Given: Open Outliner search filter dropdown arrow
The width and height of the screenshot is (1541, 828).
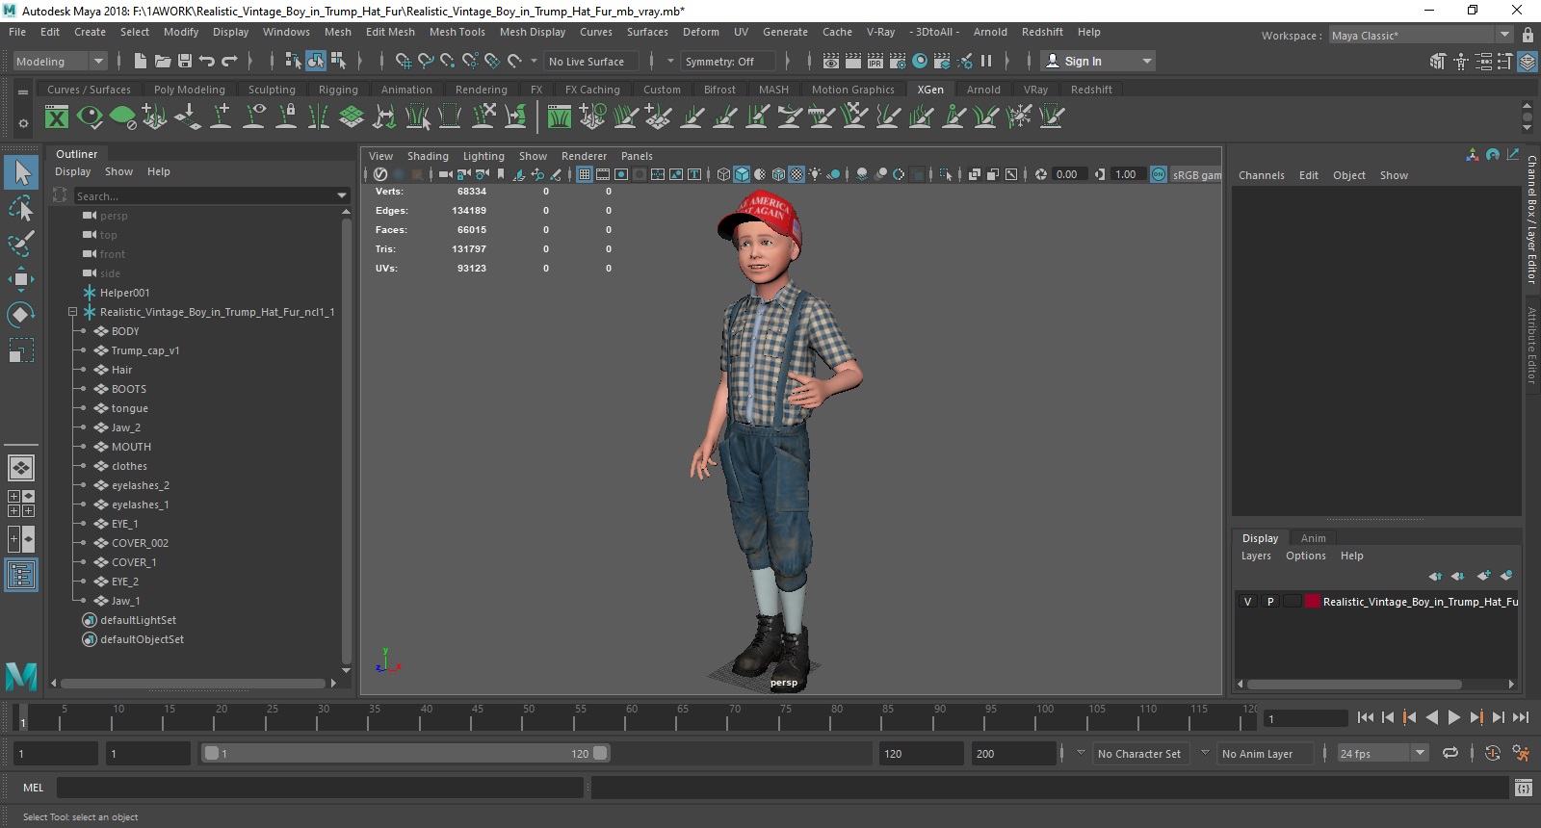Looking at the screenshot, I should click(x=342, y=195).
